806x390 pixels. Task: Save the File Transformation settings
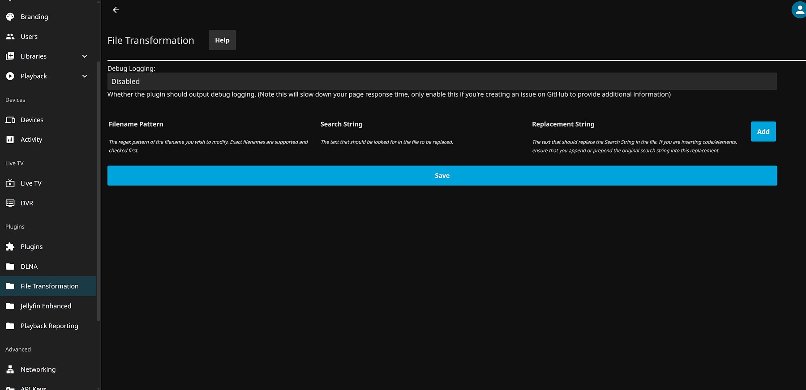442,176
